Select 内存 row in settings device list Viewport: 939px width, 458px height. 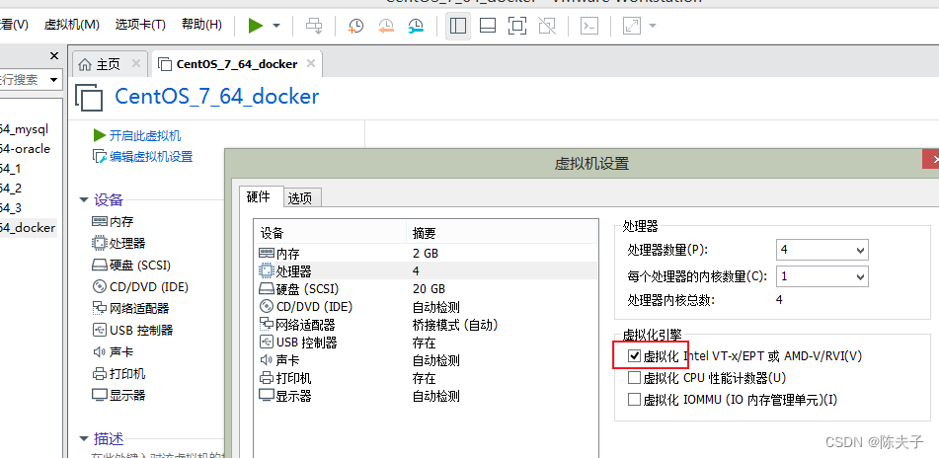426,254
